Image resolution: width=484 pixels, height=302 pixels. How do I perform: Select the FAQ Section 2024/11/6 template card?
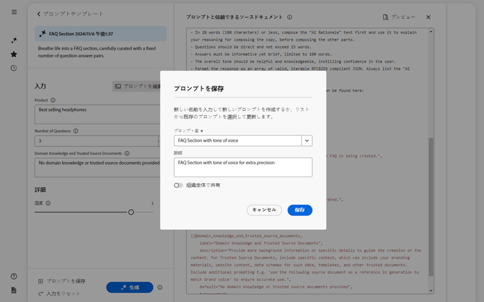click(x=101, y=34)
